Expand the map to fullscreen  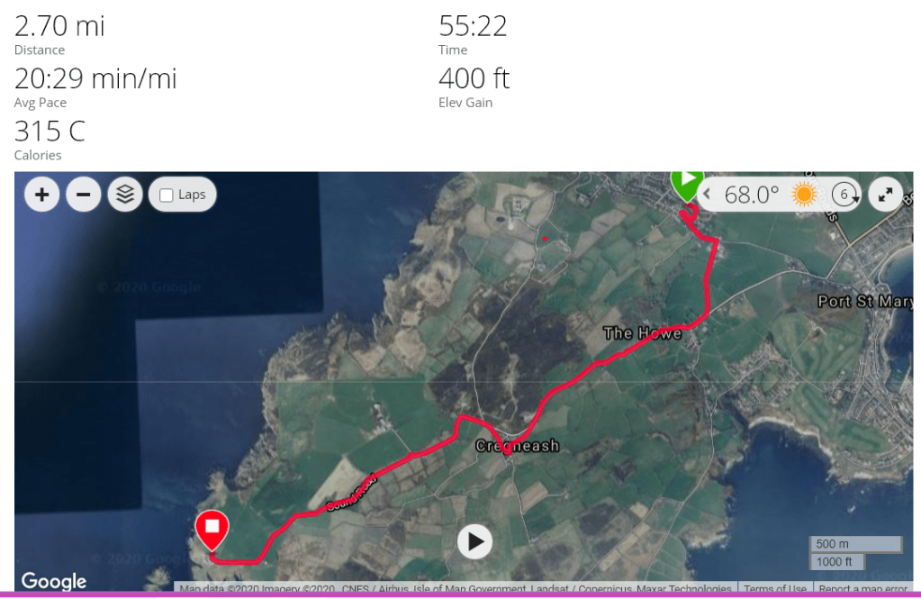(885, 195)
